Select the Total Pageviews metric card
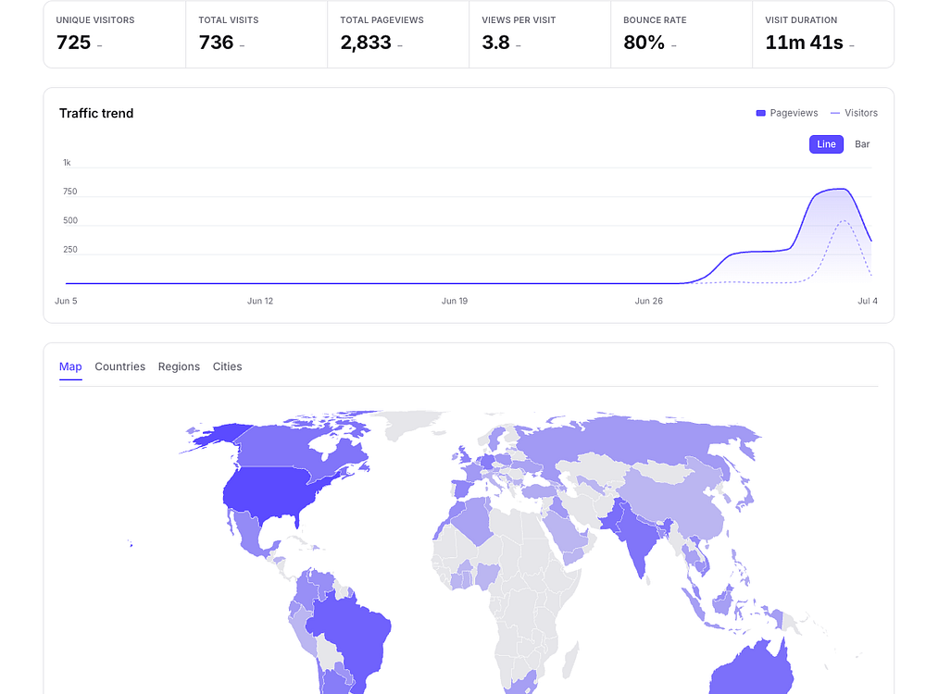Image resolution: width=926 pixels, height=694 pixels. tap(398, 34)
